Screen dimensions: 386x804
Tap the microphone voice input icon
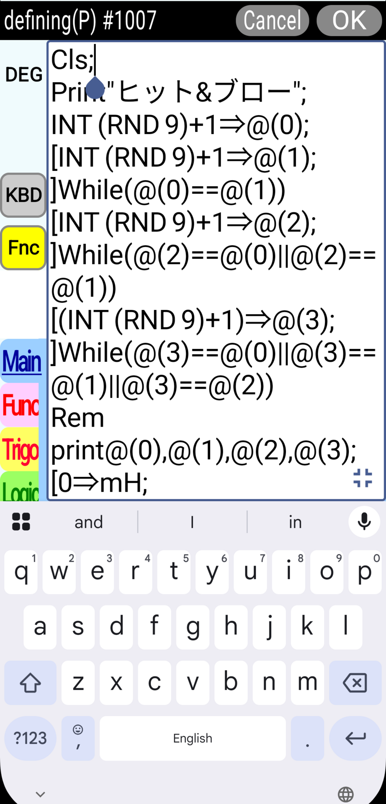[x=364, y=521]
